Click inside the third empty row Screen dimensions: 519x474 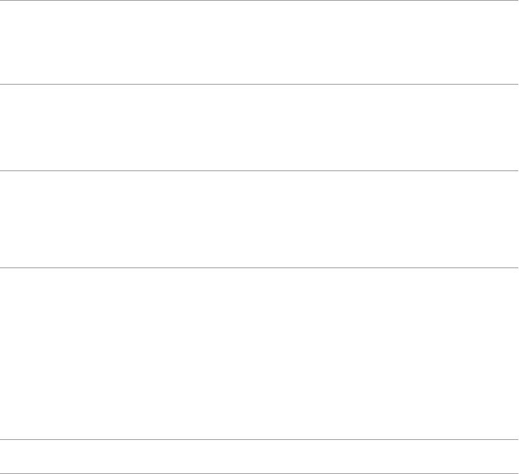point(259,219)
